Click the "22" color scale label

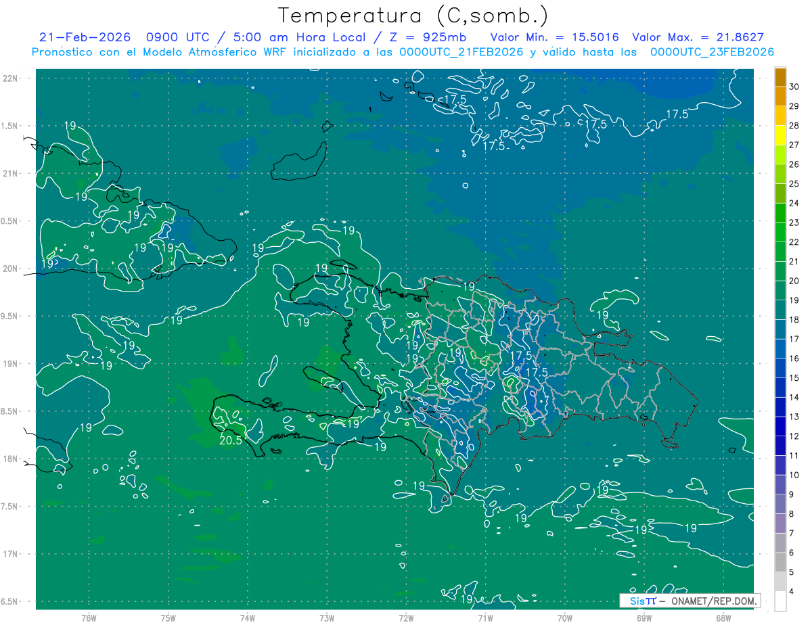(794, 241)
